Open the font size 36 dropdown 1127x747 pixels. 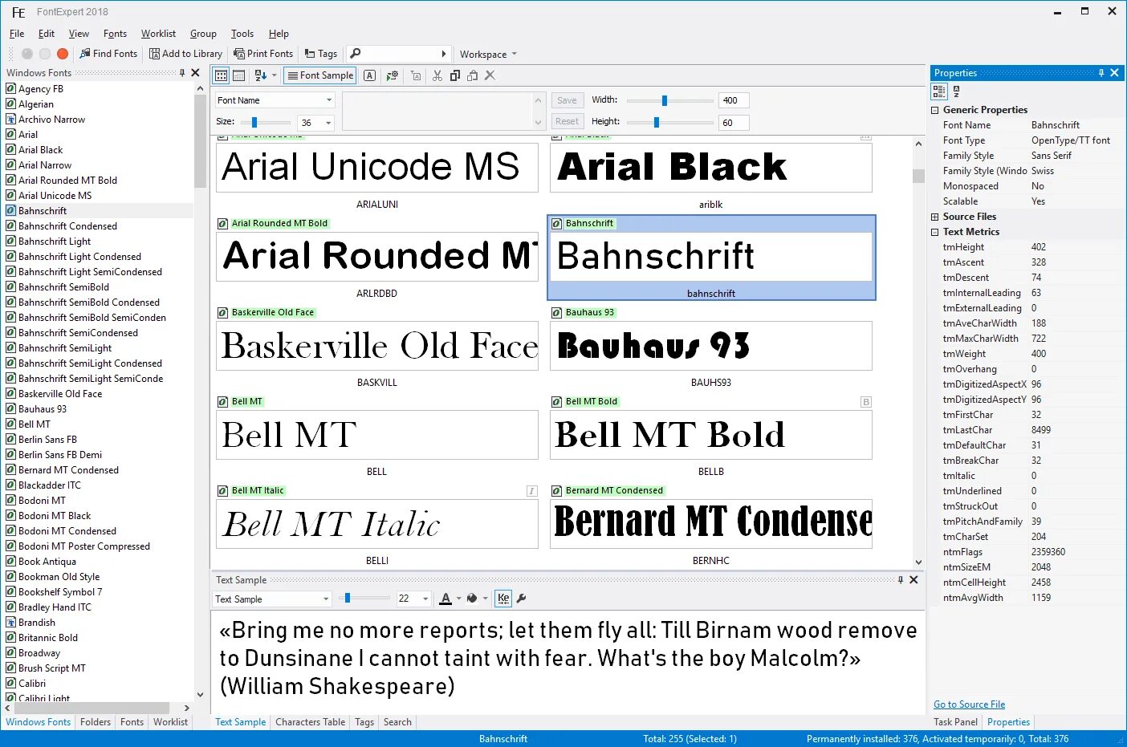328,123
